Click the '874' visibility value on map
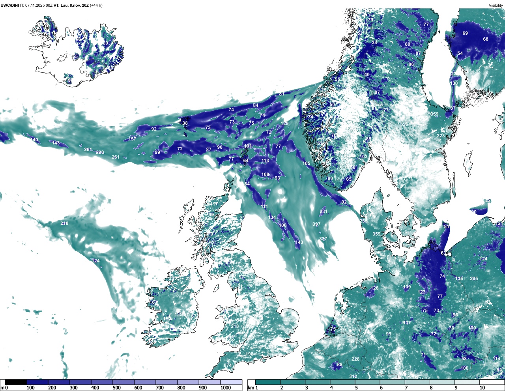 (x=228, y=366)
